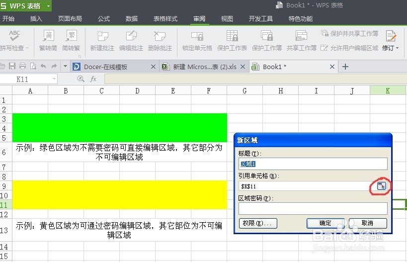This screenshot has width=407, height=262.
Task: Switch to the 视图 ribbon tab
Action: (227, 19)
